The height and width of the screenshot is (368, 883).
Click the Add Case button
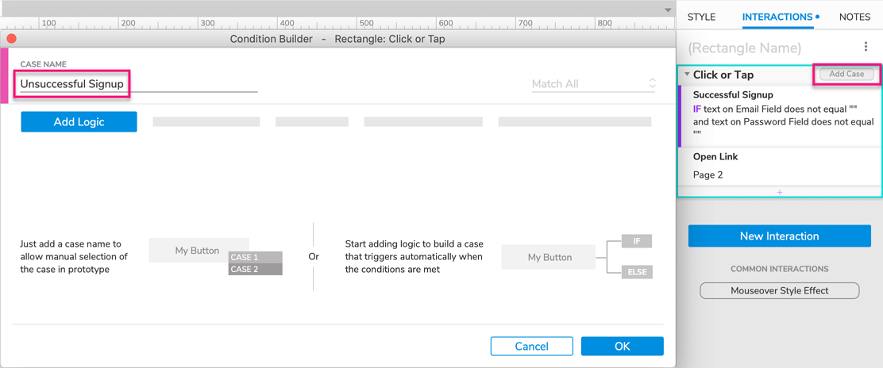846,74
